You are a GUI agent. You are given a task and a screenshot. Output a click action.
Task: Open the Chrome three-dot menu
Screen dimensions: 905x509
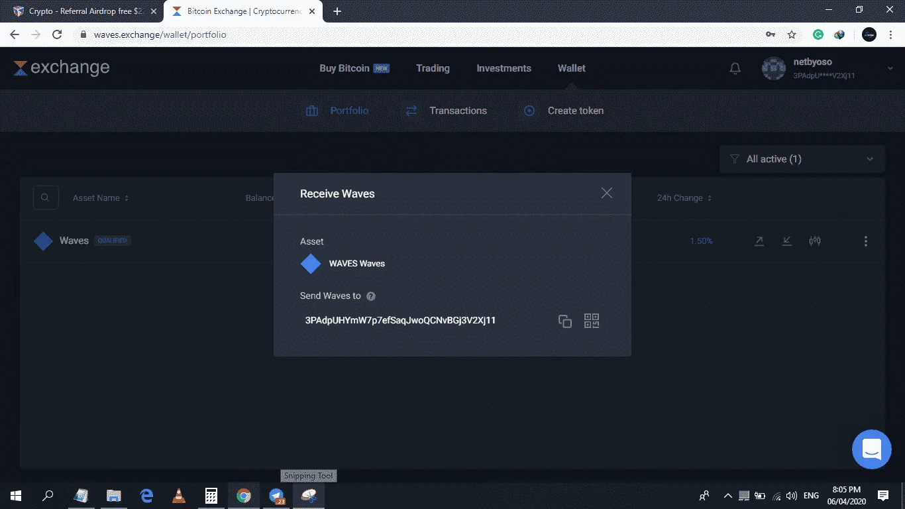[891, 34]
